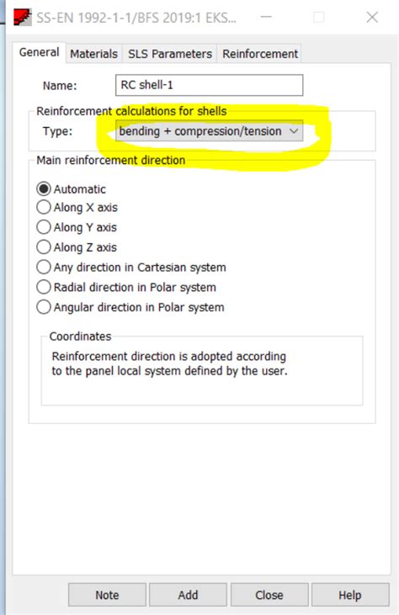Screen dimensions: 399x615
Task: Go to the Reinforcement tab
Action: tap(260, 54)
